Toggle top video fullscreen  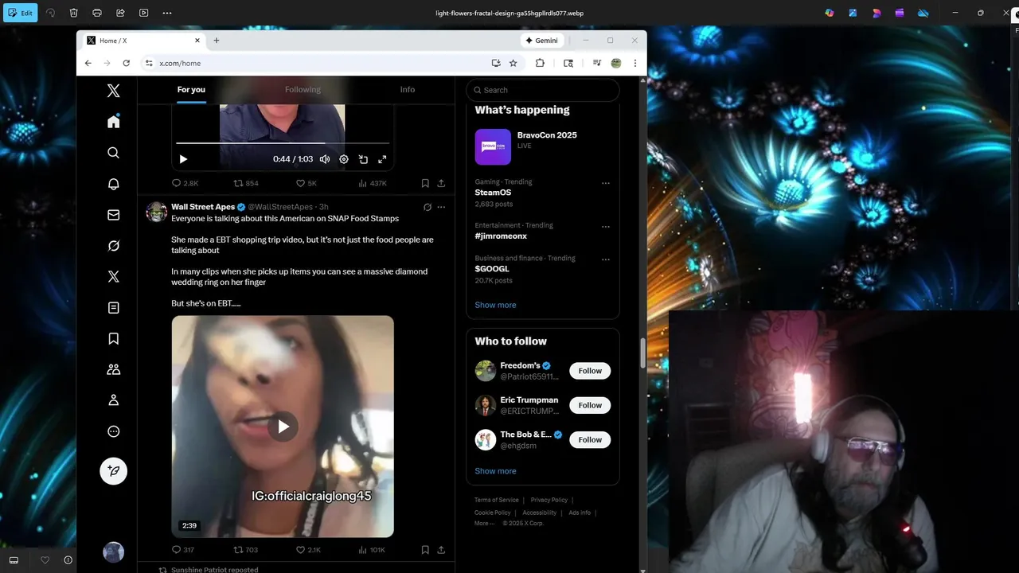pos(382,159)
